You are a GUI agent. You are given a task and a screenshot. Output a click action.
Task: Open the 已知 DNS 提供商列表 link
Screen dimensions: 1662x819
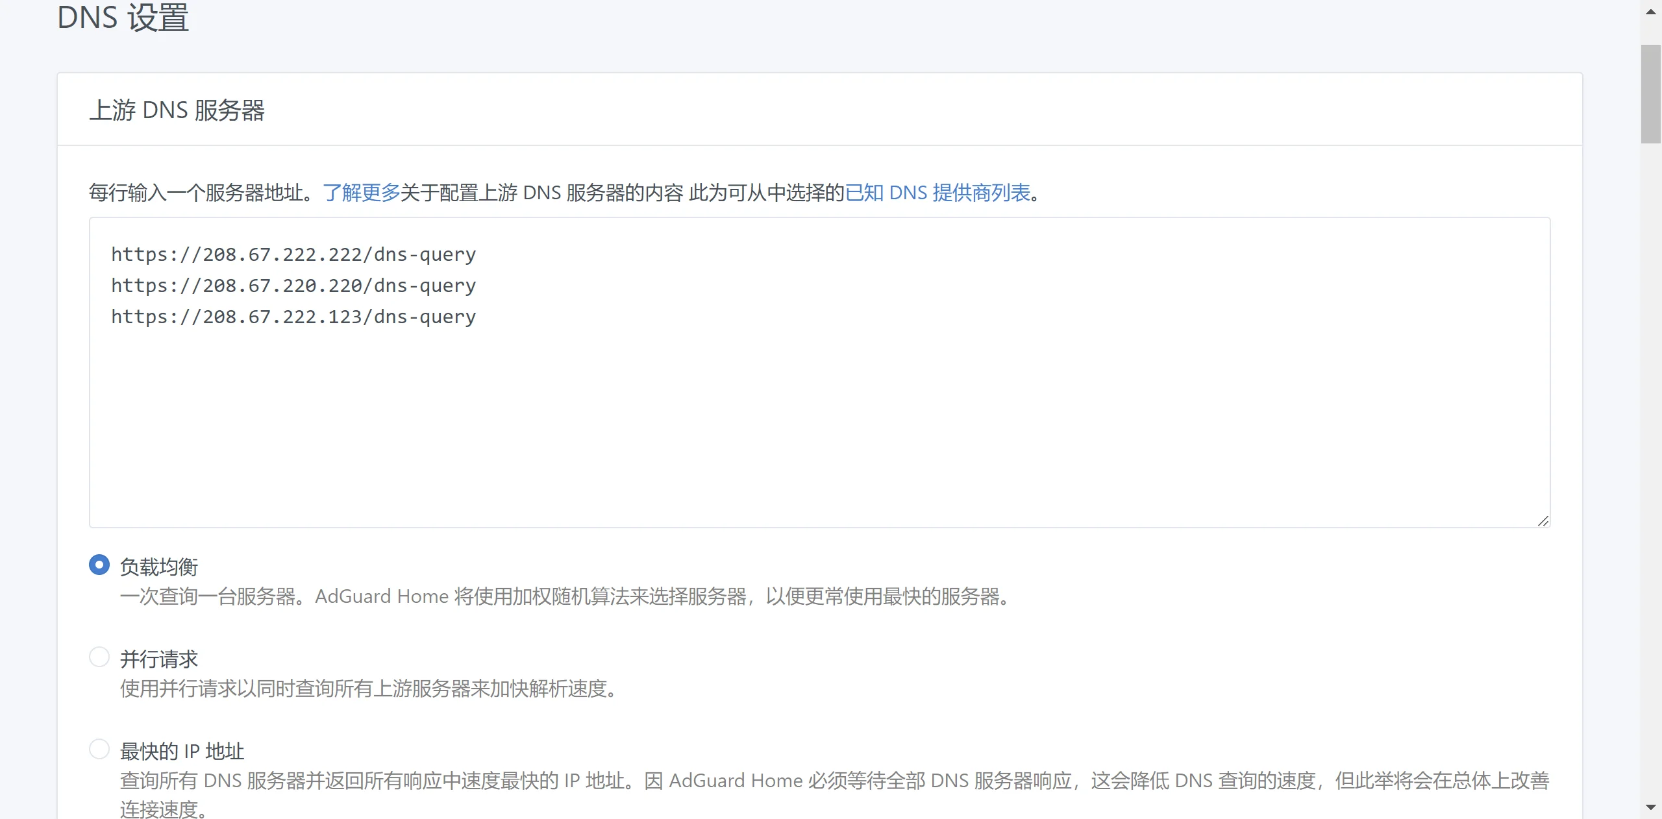point(937,193)
